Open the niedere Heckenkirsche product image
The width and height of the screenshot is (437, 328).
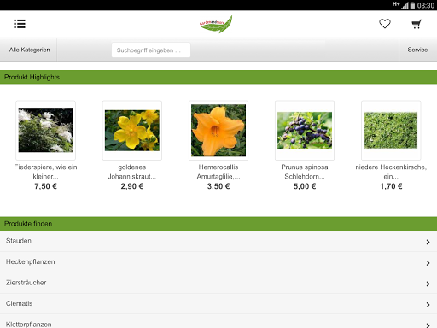[x=391, y=130]
